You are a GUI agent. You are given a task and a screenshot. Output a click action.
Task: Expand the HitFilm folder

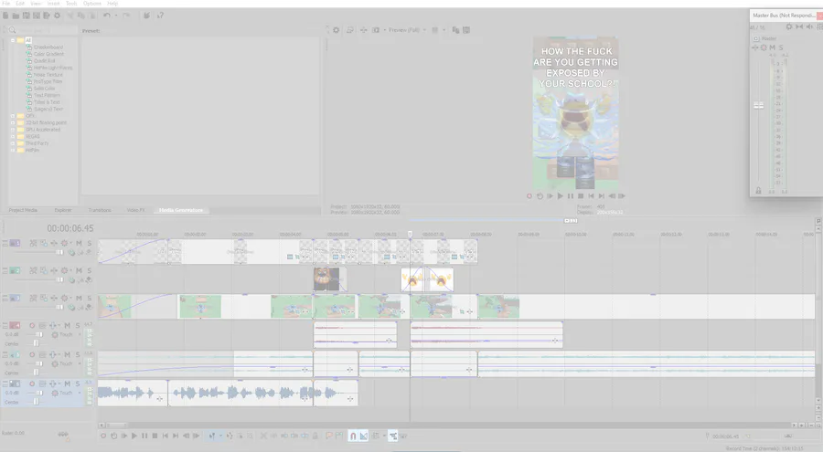(x=13, y=150)
